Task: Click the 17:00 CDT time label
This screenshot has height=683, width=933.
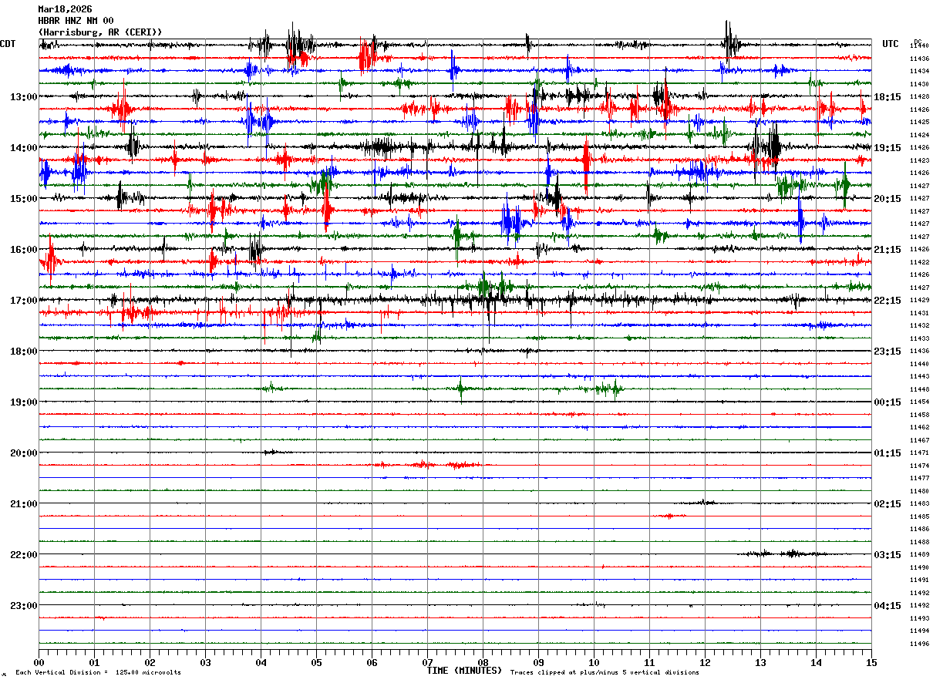Action: (23, 301)
